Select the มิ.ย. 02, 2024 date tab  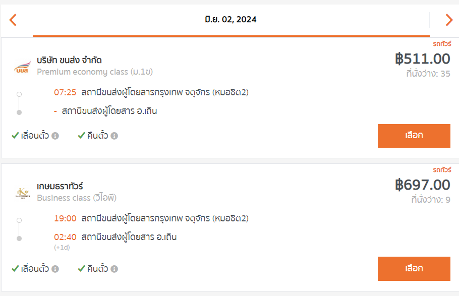click(231, 20)
